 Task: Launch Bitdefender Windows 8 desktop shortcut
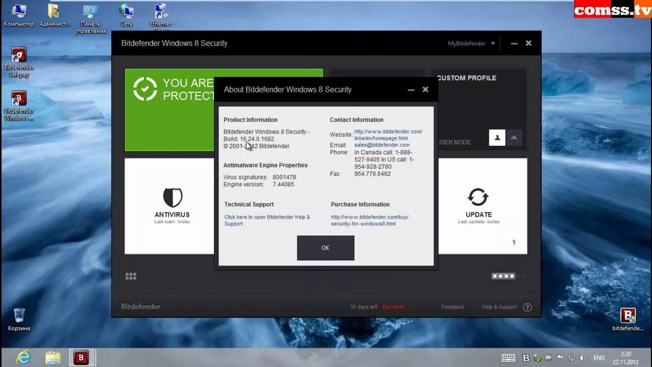point(19,106)
